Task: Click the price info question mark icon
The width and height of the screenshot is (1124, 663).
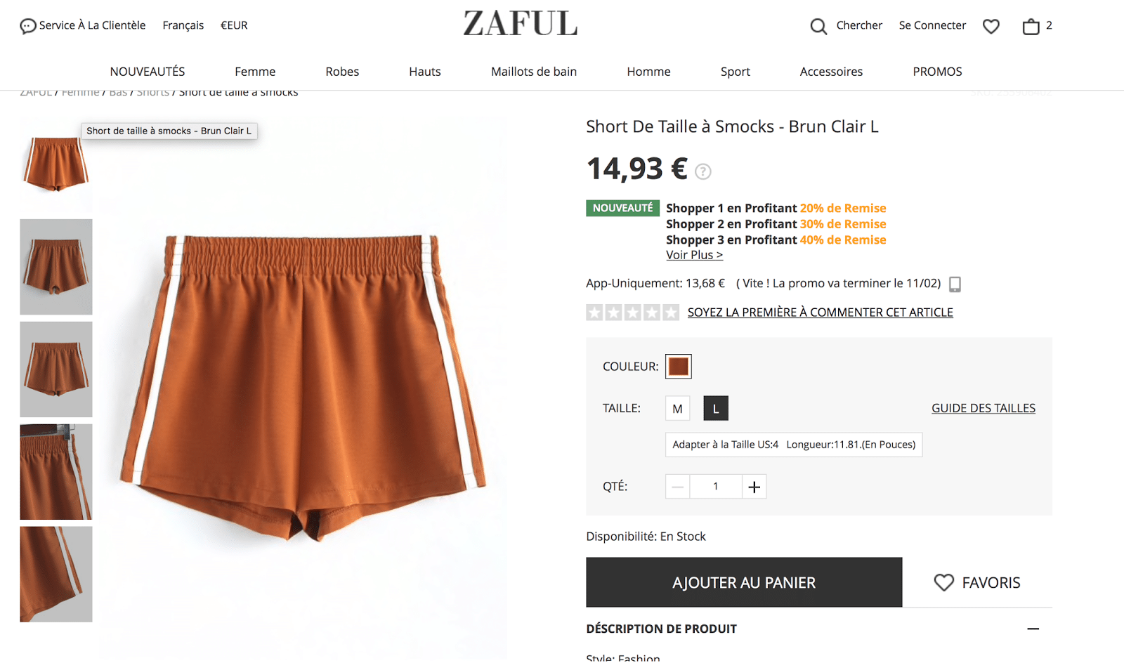Action: (x=703, y=171)
